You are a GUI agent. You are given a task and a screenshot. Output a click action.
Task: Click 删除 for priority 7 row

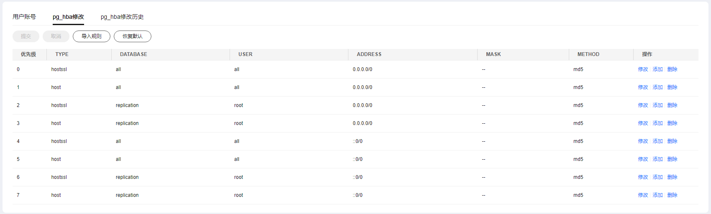(672, 195)
